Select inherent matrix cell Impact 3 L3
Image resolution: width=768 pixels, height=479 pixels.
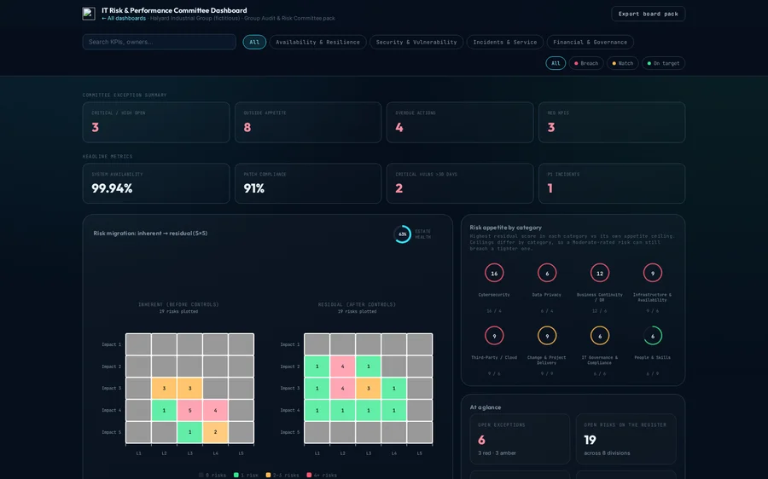point(190,389)
